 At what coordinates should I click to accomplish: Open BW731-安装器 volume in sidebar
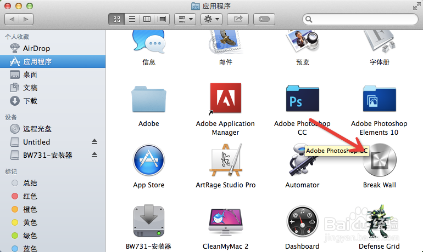tap(53, 155)
